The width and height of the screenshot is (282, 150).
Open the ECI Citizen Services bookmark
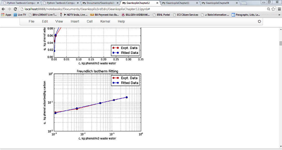tap(188, 15)
